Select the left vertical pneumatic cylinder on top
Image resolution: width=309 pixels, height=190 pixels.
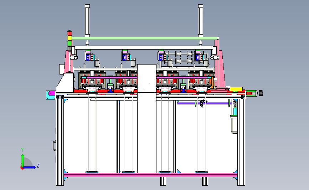[x=87, y=21]
